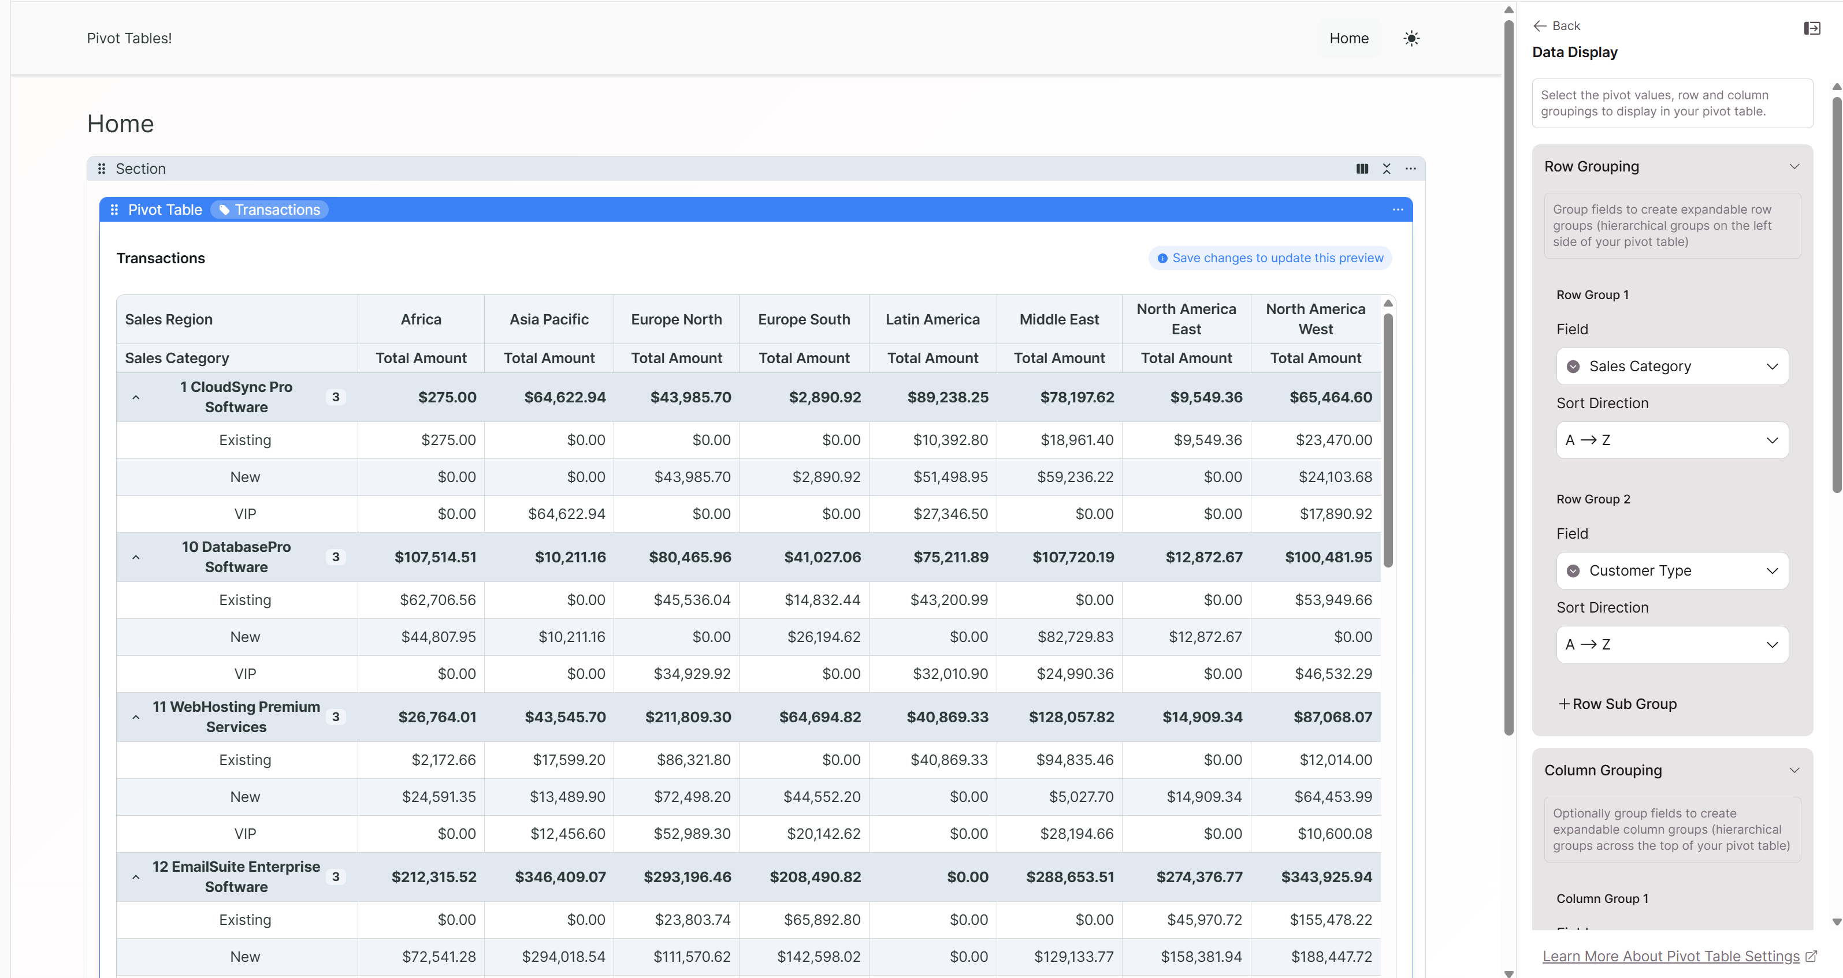The width and height of the screenshot is (1843, 978).
Task: Click the Sales Category header cell
Action: tap(237, 358)
